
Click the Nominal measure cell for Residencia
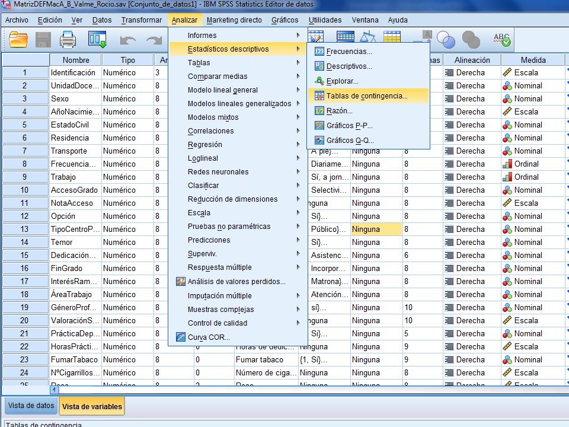coord(533,138)
